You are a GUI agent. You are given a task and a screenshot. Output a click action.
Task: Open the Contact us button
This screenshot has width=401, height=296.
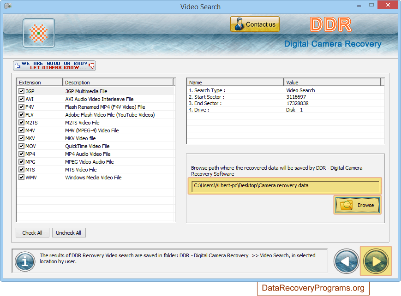(x=255, y=24)
